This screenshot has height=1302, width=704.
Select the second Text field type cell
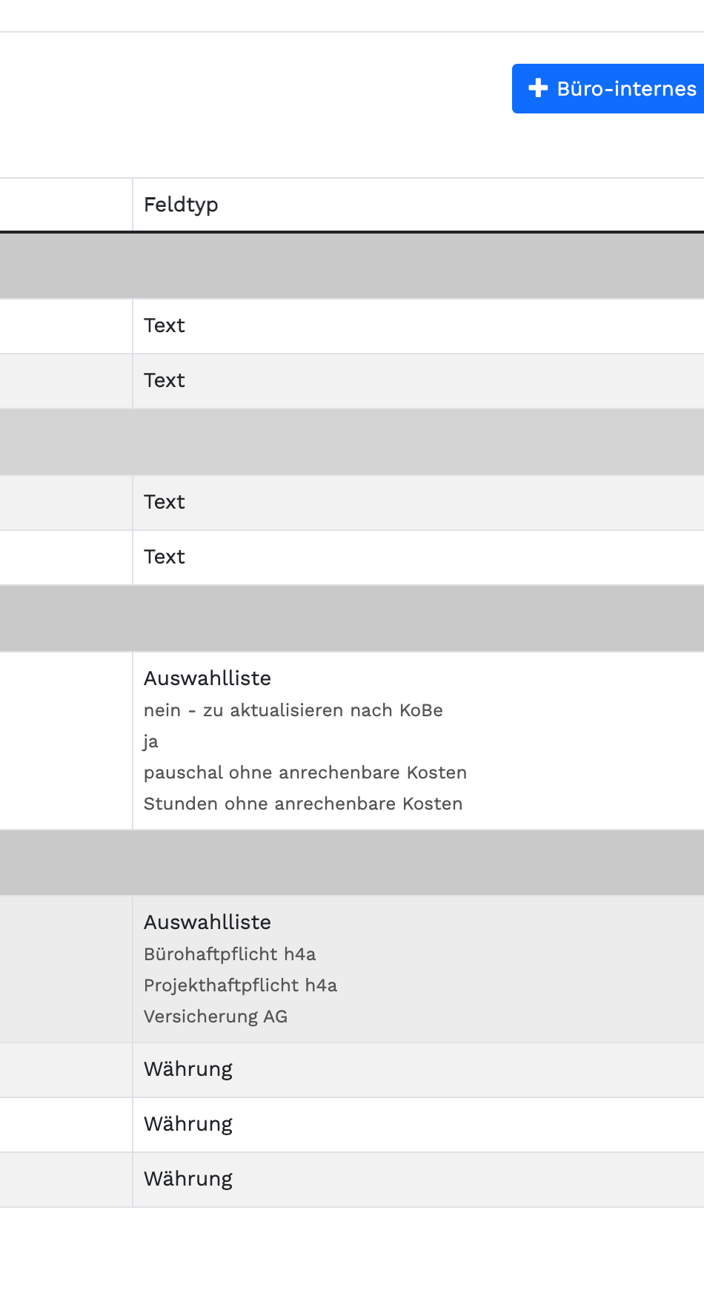[165, 380]
